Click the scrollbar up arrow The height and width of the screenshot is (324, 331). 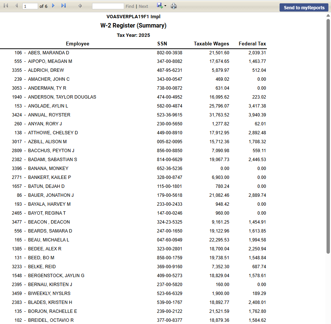(x=328, y=16)
